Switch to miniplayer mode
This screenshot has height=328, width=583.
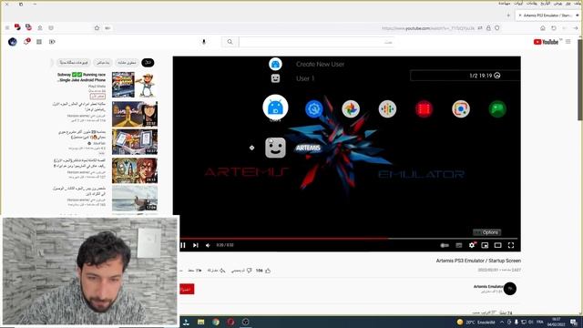click(x=485, y=245)
